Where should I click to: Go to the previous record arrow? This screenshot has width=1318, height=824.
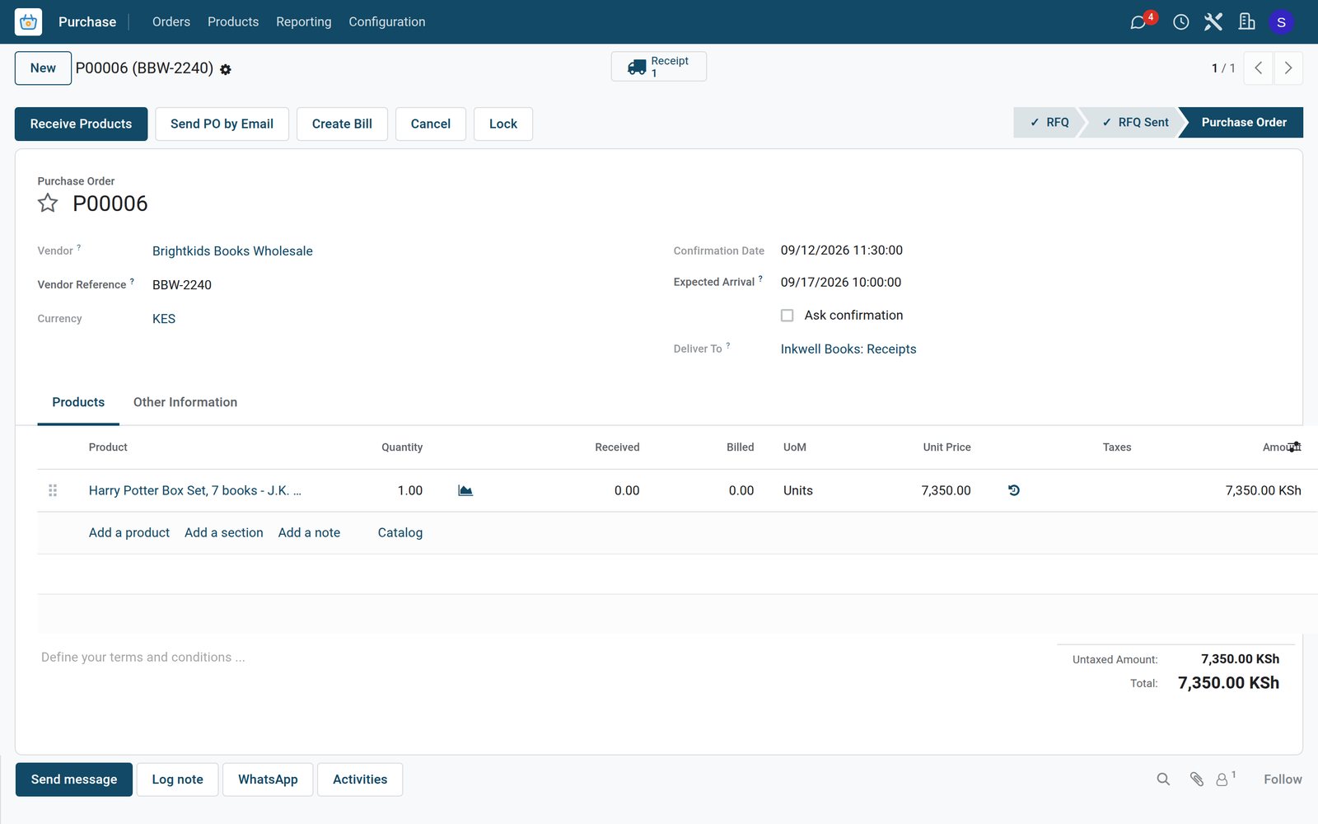pos(1258,68)
